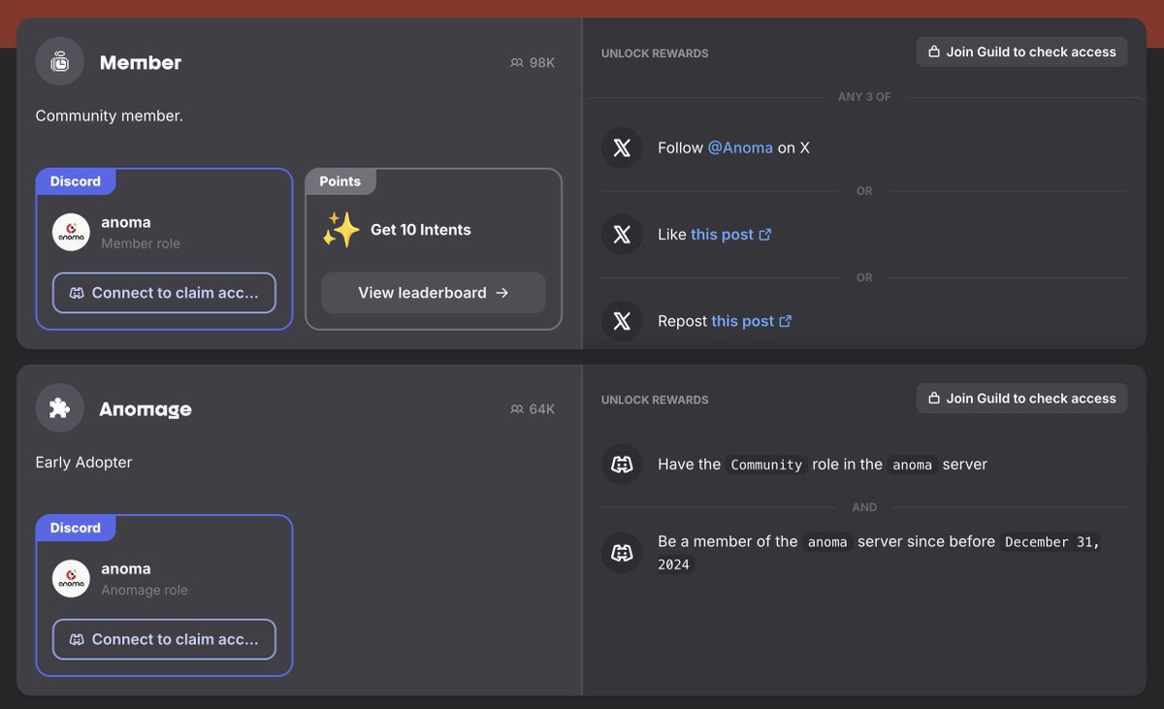Click the member count icon beside 64K
1164x709 pixels.
(516, 409)
